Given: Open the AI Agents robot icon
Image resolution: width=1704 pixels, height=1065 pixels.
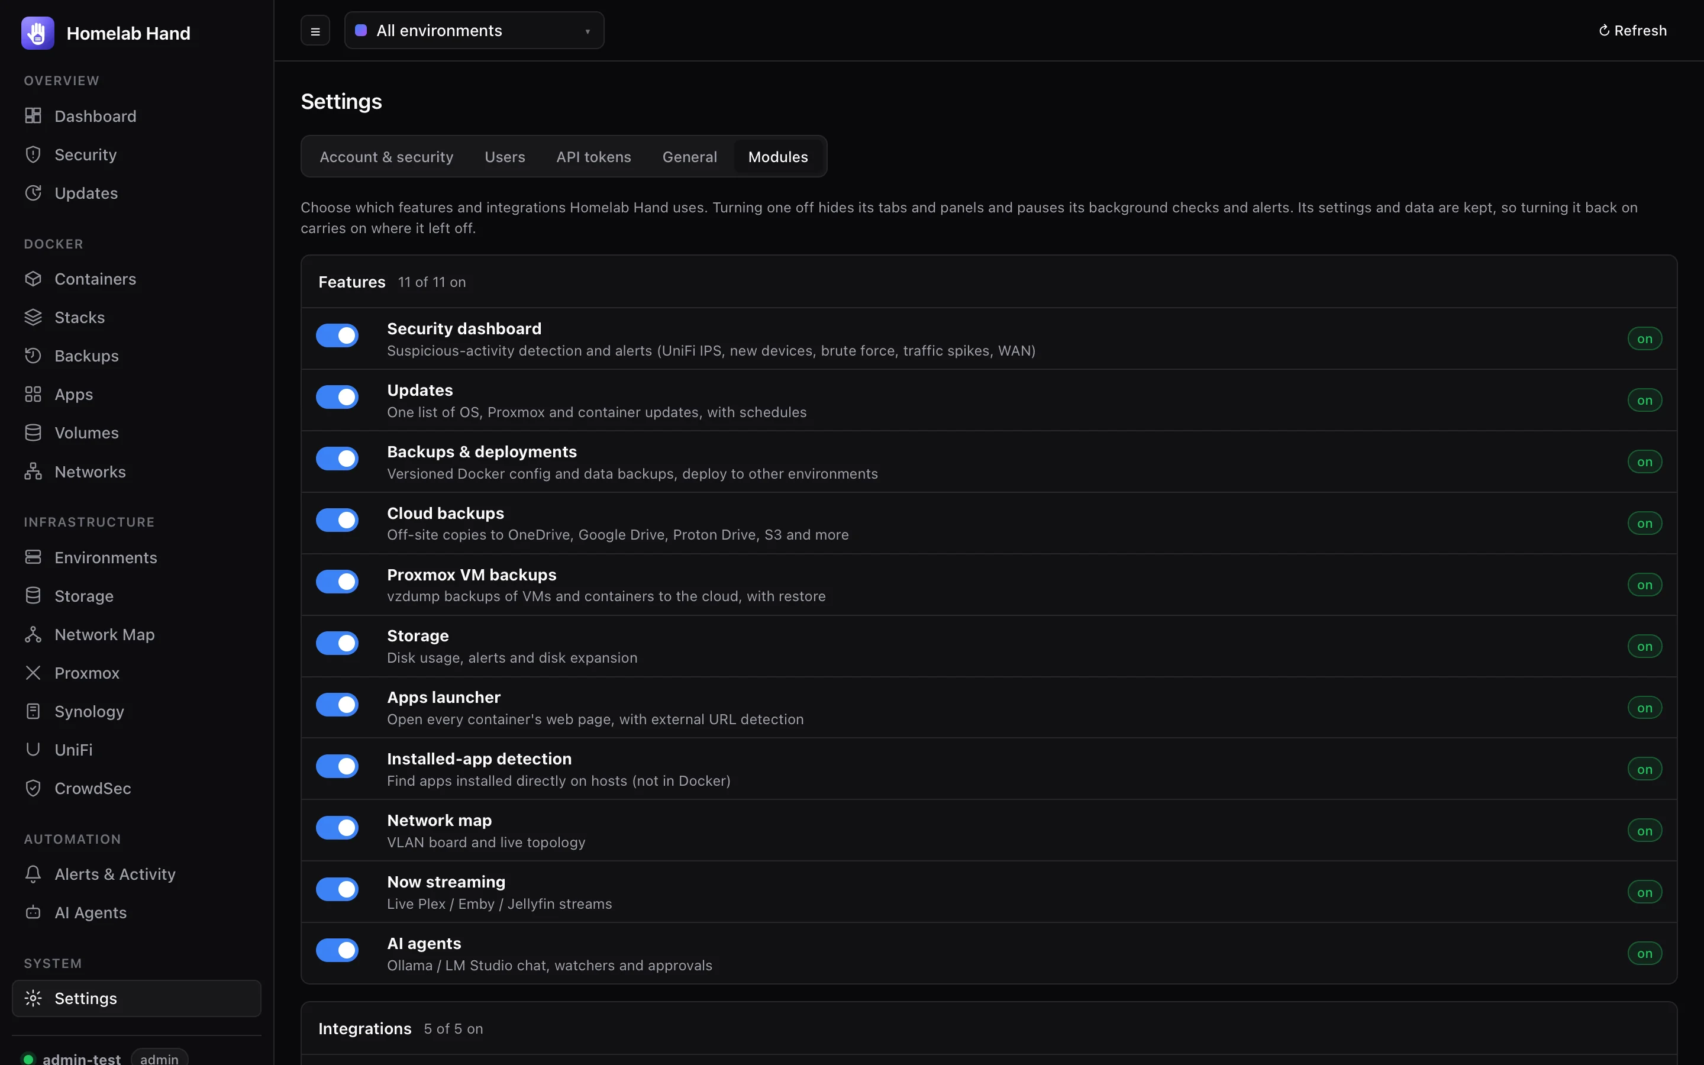Looking at the screenshot, I should pyautogui.click(x=33, y=912).
